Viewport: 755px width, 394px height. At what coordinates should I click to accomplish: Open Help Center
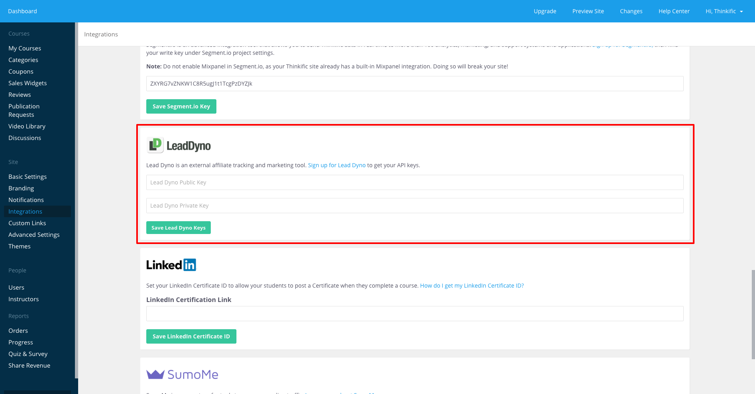[674, 11]
